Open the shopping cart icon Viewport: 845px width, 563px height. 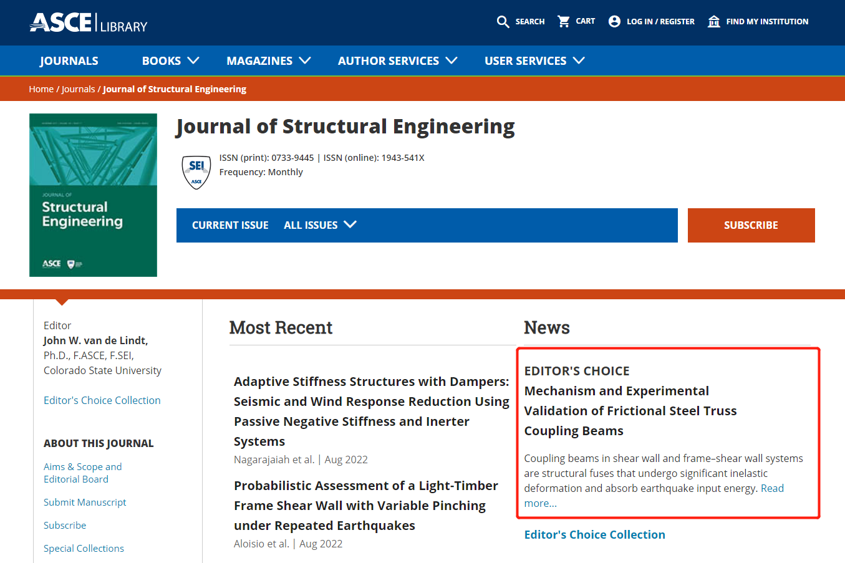pyautogui.click(x=564, y=21)
